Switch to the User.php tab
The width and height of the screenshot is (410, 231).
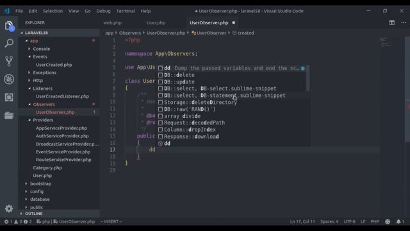pos(156,23)
